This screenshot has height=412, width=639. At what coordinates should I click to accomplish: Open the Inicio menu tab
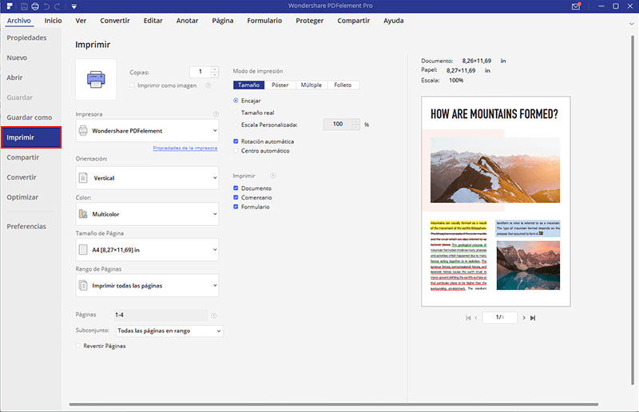pos(53,21)
